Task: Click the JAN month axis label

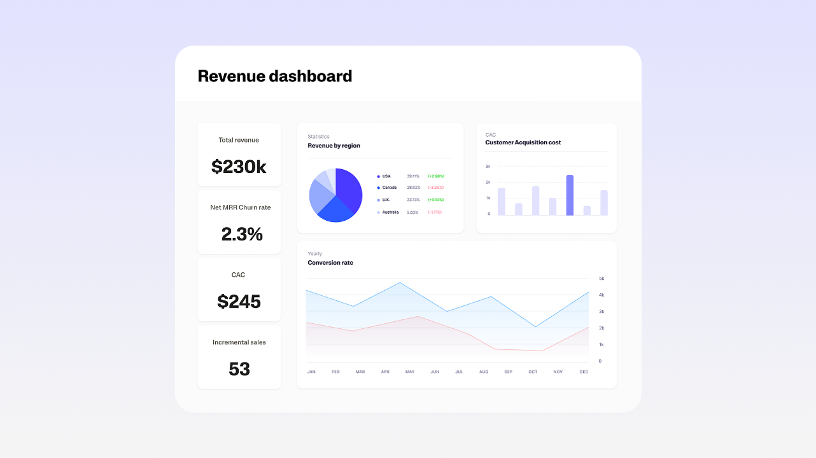Action: point(311,371)
